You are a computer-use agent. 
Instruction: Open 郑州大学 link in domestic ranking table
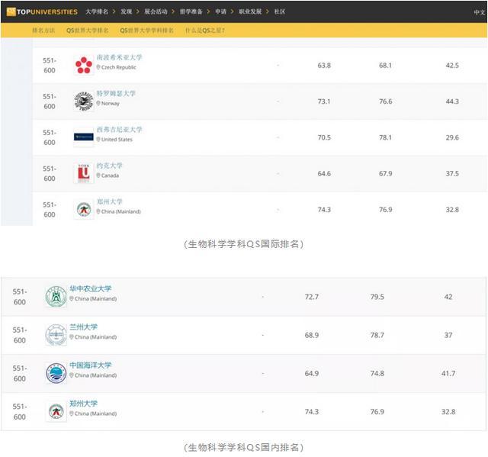(x=83, y=403)
